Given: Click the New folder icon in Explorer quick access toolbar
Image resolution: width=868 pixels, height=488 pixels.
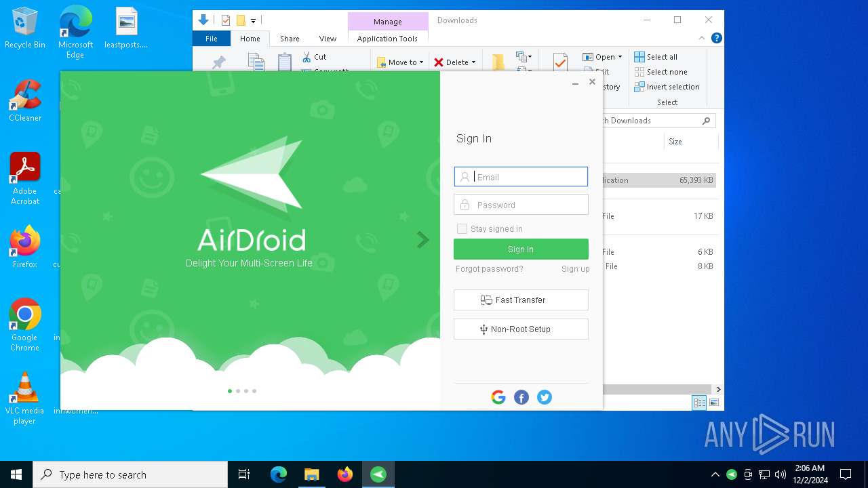Looking at the screenshot, I should (x=240, y=20).
